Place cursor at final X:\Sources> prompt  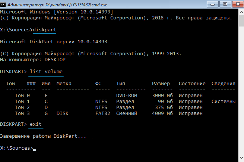pyautogui.click(x=34, y=148)
